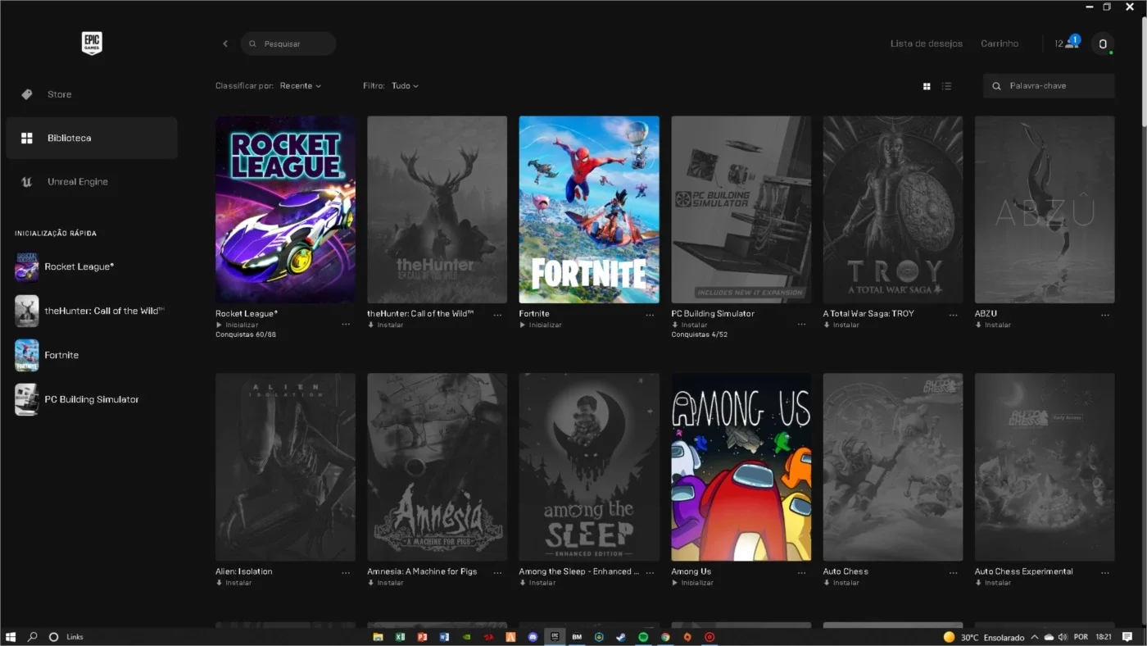Expand the Classificar por Recente dropdown
1147x646 pixels.
[300, 86]
